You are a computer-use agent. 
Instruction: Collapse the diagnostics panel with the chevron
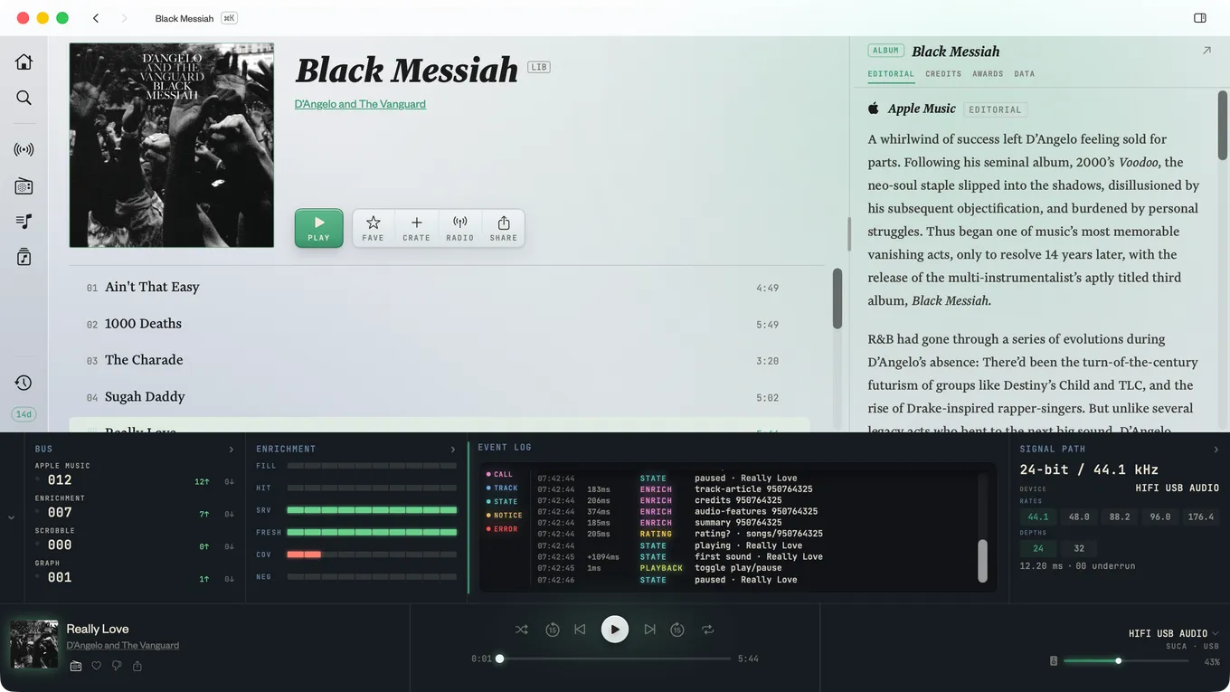point(11,517)
